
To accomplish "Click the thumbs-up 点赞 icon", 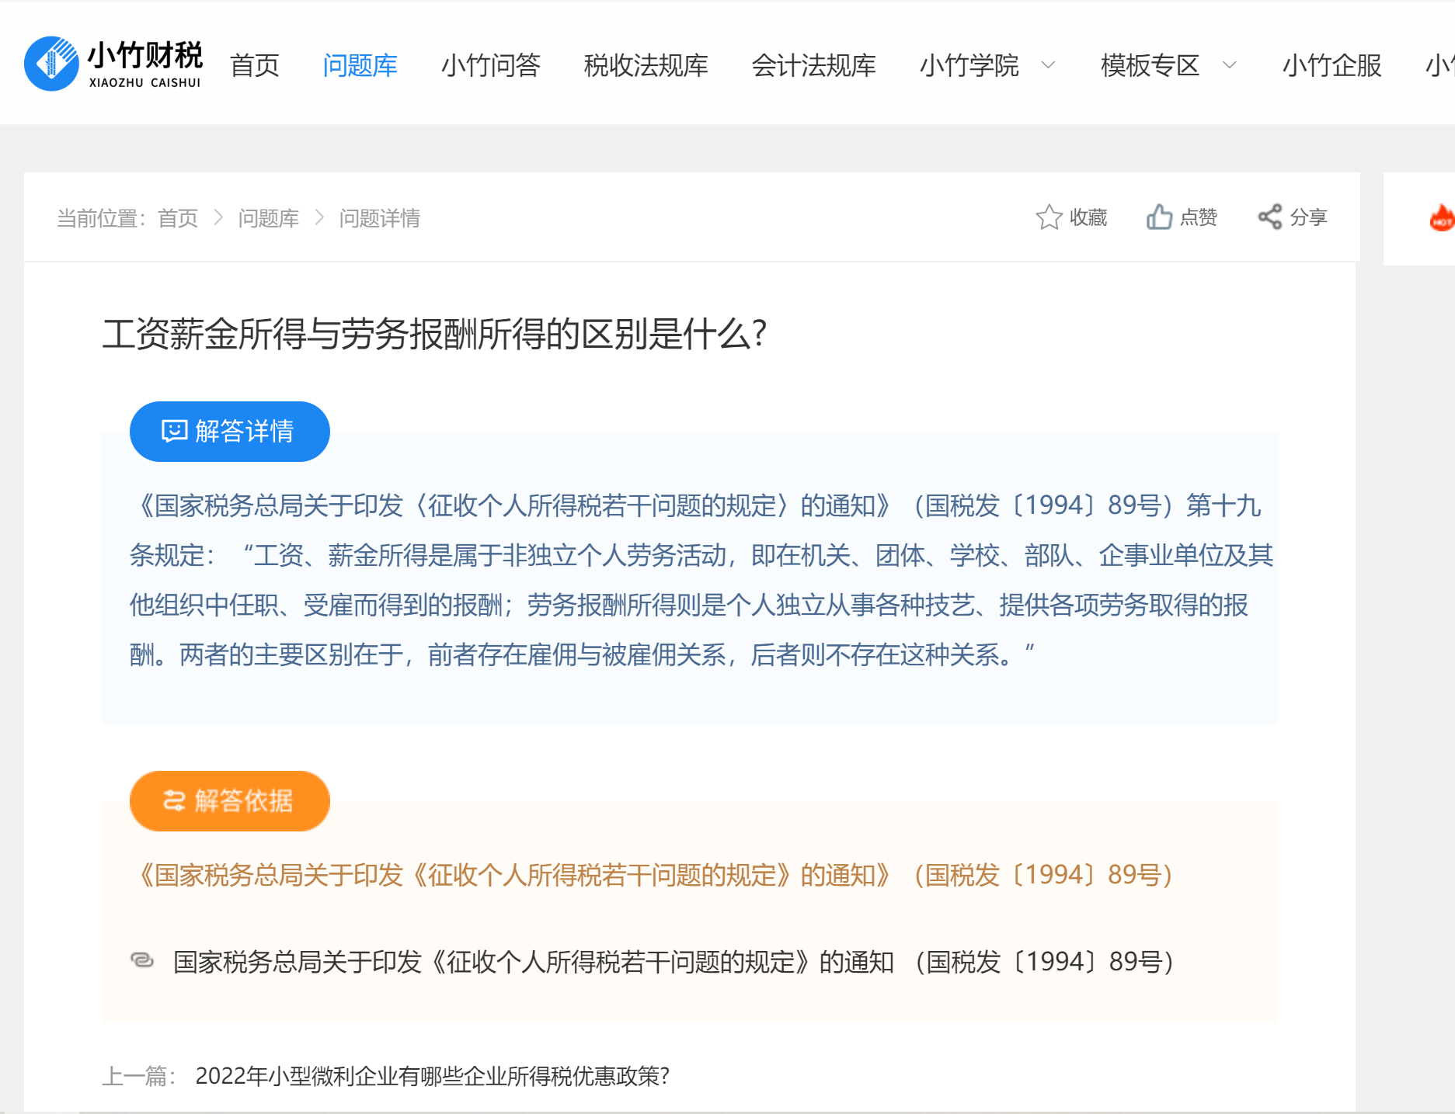I will tap(1159, 217).
